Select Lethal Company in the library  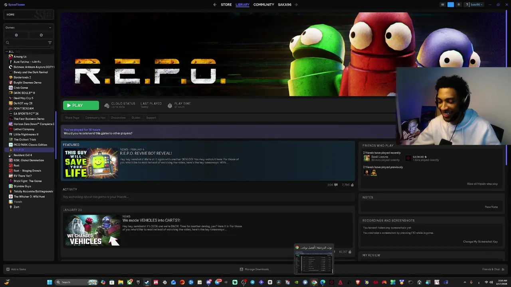click(x=24, y=129)
